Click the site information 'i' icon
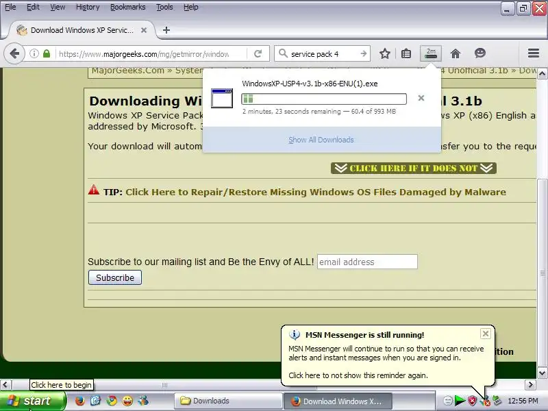The image size is (548, 411). click(x=34, y=54)
